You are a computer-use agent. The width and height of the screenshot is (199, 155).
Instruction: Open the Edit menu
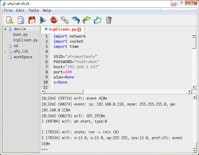[20, 10]
